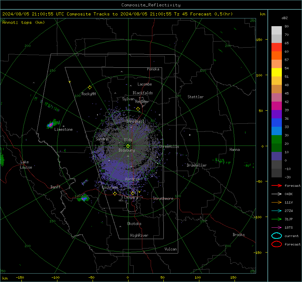Click the Sylvan town label

(x=128, y=99)
